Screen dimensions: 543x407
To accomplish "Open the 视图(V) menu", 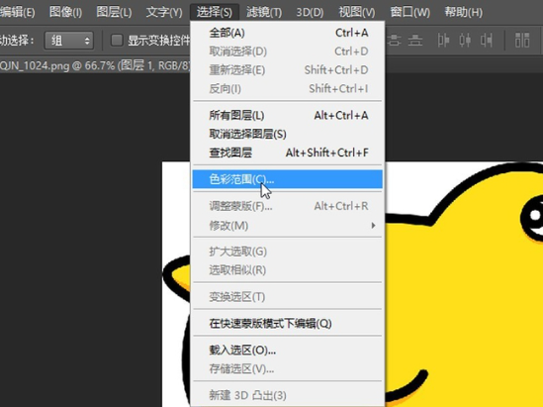I will pos(357,12).
